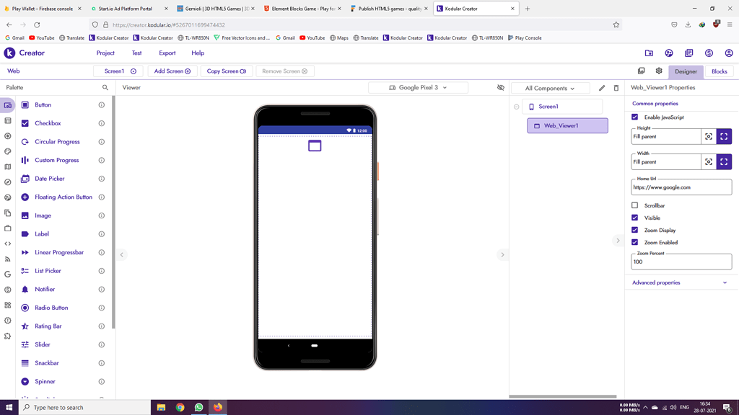The image size is (739, 415).
Task: Open the All Components dropdown
Action: pyautogui.click(x=551, y=87)
